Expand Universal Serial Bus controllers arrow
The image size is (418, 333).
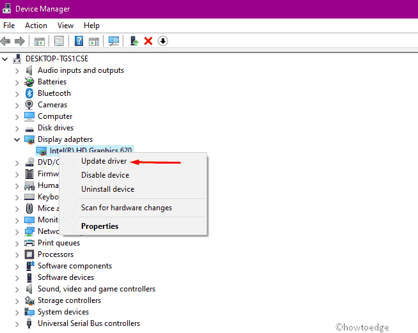tap(17, 323)
